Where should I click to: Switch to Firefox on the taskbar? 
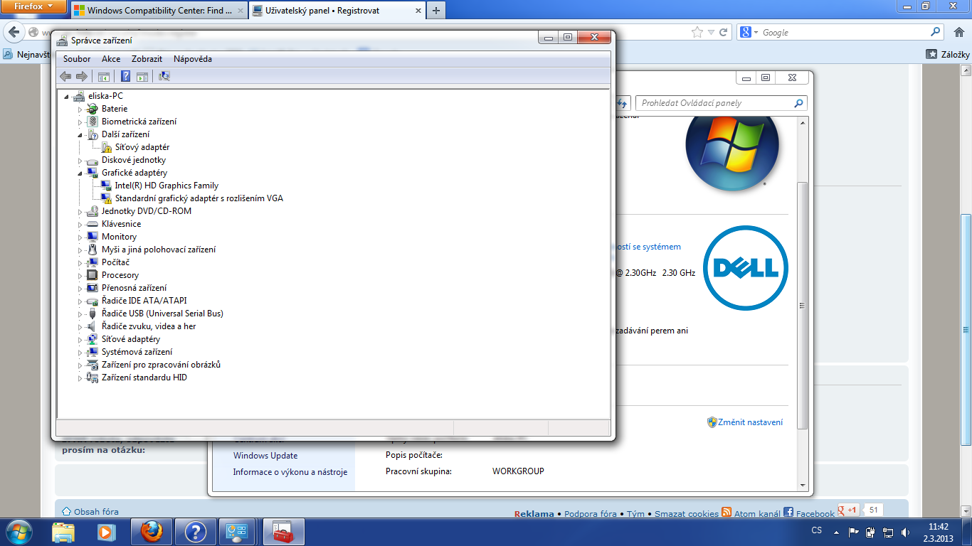[152, 531]
